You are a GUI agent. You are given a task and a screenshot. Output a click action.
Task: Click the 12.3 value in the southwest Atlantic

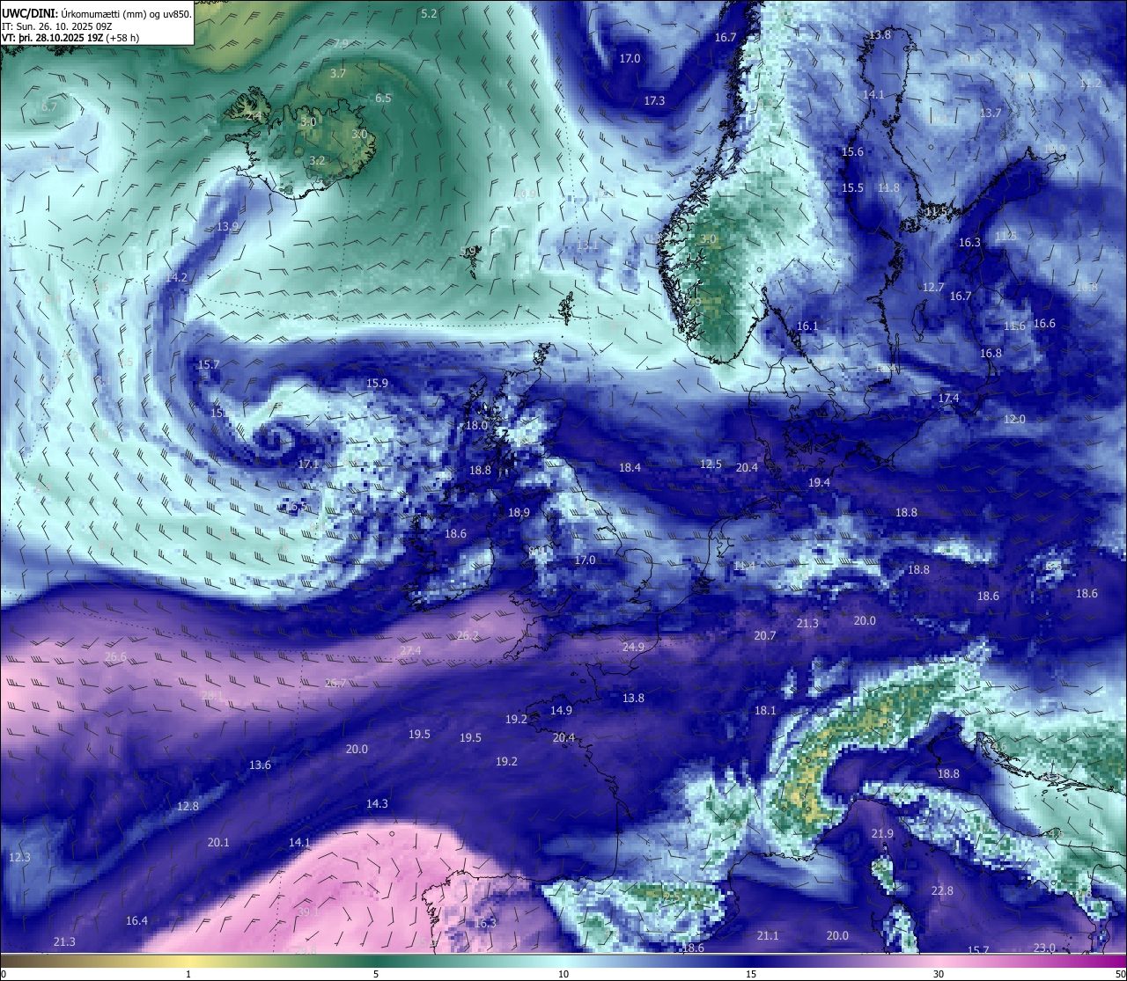click(19, 858)
